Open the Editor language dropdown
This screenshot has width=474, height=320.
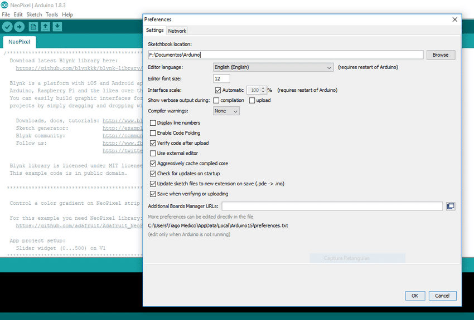pos(273,67)
